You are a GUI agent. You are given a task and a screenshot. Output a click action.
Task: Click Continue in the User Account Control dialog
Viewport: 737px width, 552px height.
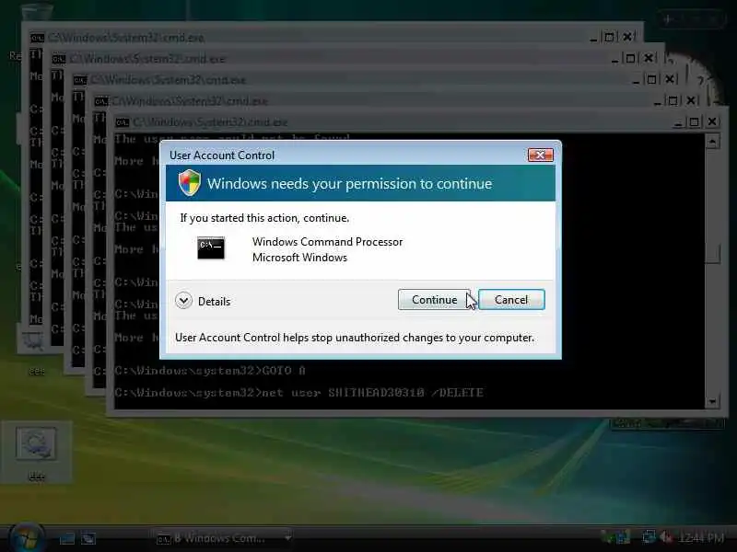434,300
